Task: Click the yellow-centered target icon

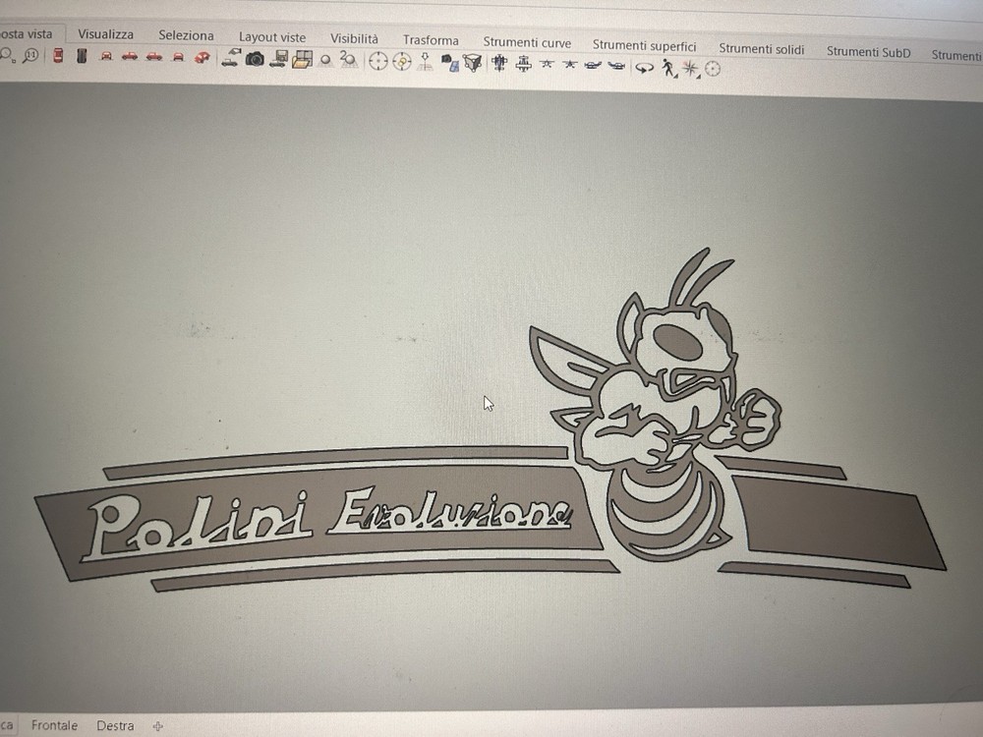Action: (402, 61)
